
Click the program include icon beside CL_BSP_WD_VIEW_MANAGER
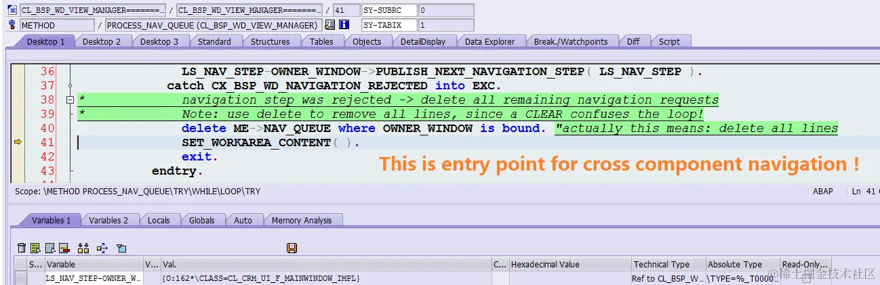12,11
